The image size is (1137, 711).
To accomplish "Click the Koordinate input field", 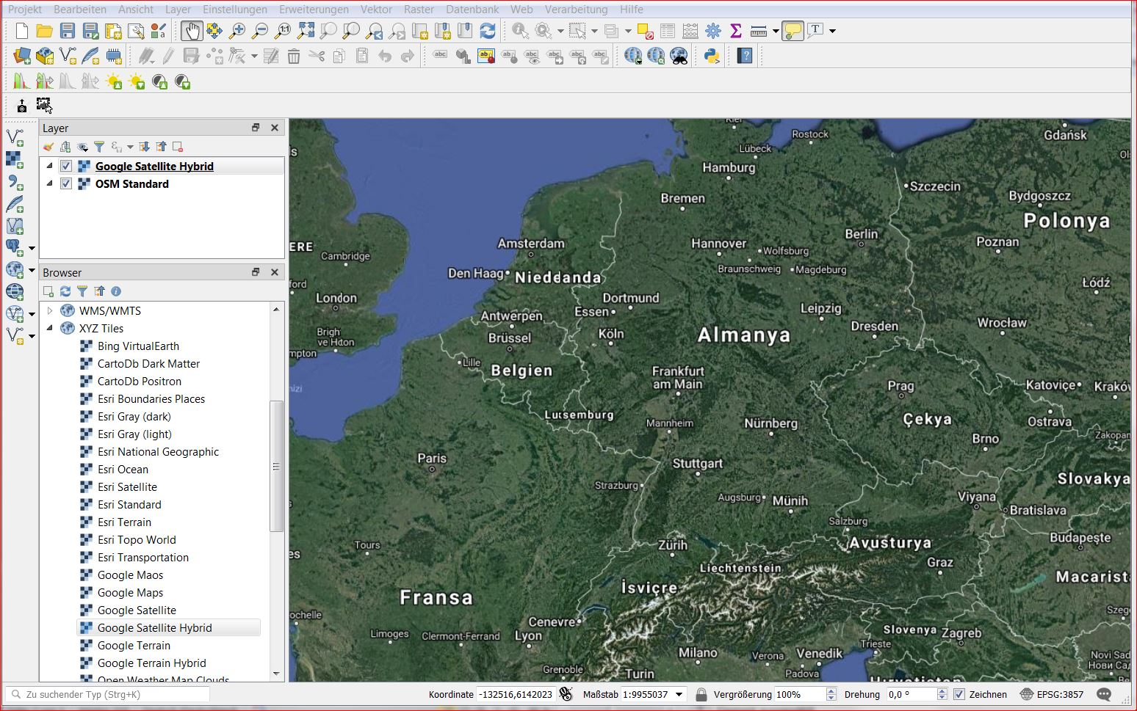I will tap(516, 694).
